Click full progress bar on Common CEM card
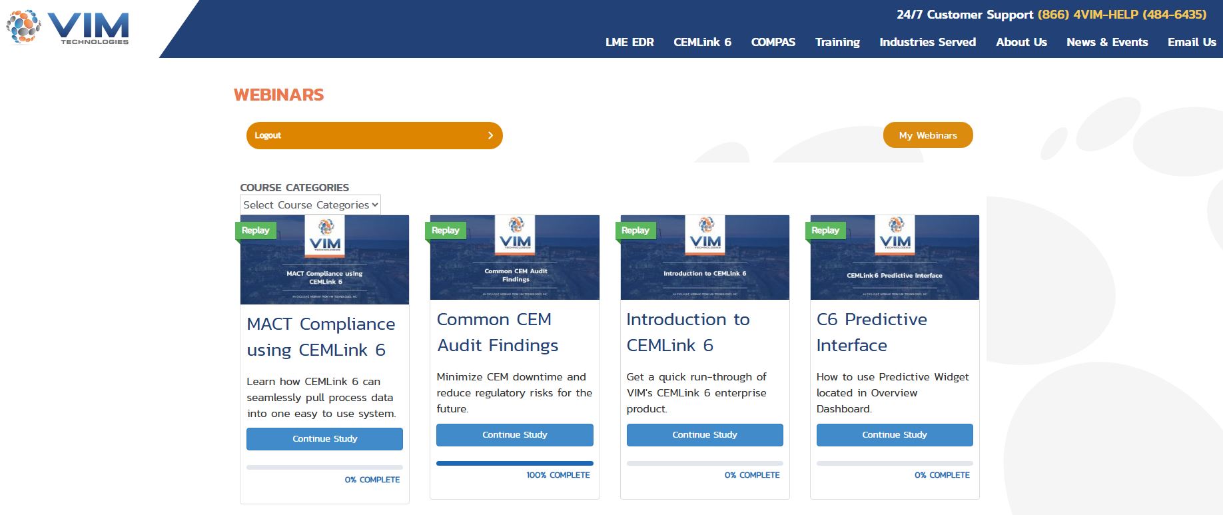Viewport: 1223px width, 515px height. pyautogui.click(x=514, y=463)
